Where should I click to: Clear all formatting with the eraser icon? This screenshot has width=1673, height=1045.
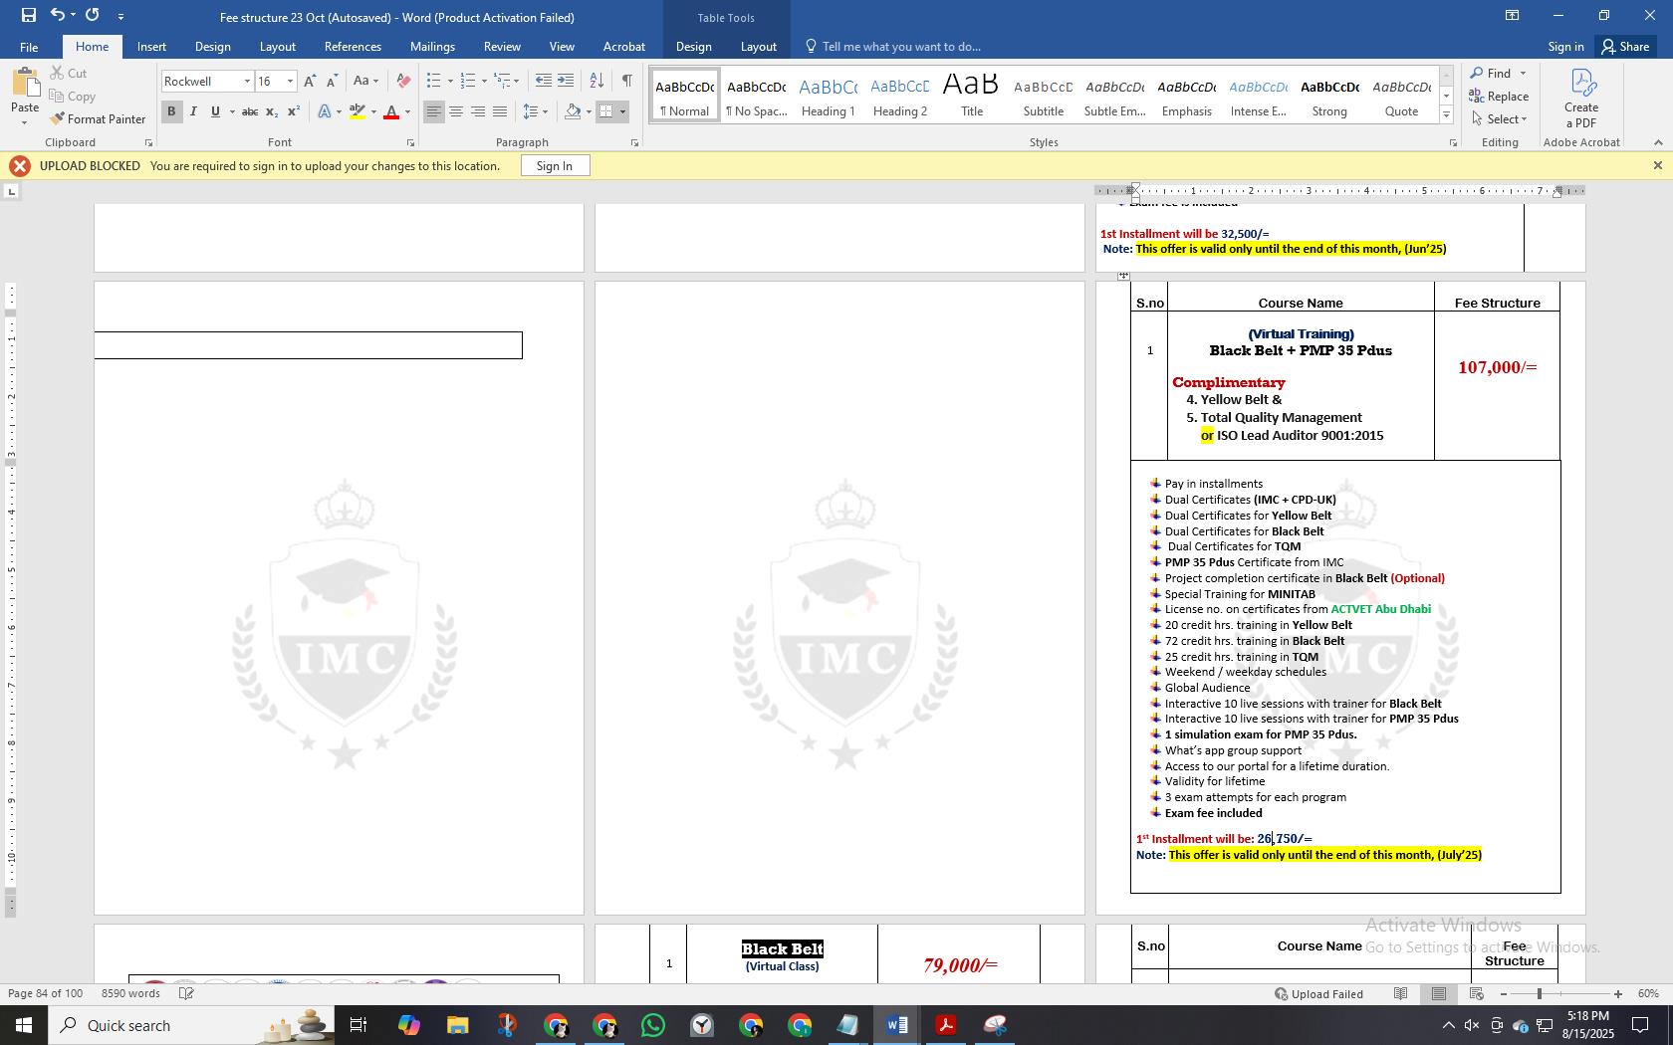[403, 81]
